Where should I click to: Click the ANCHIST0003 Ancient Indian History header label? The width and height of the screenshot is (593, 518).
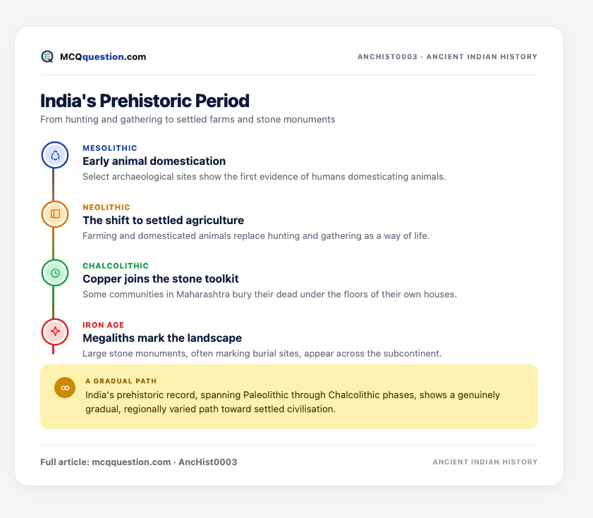pos(448,56)
